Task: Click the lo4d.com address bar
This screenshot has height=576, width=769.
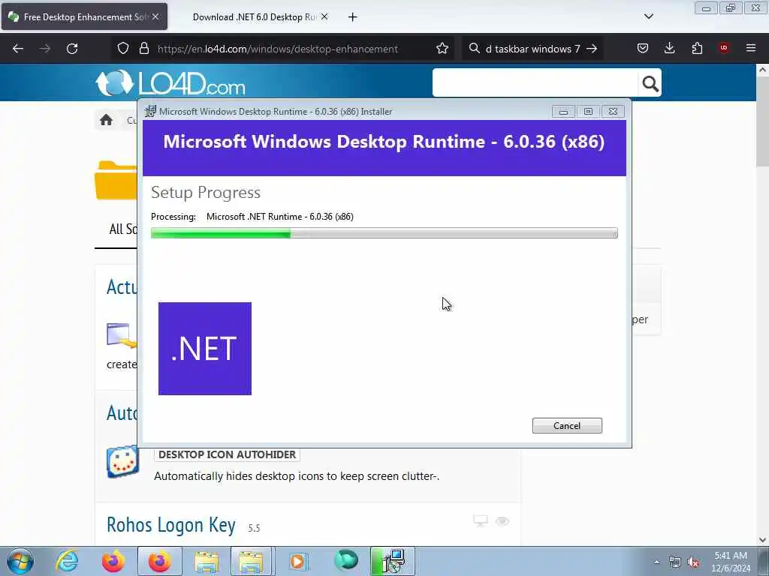Action: point(278,49)
